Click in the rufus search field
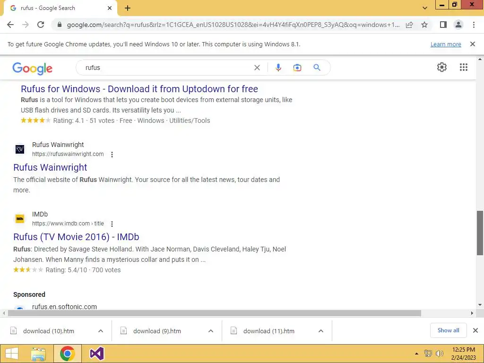This screenshot has width=484, height=363. pyautogui.click(x=167, y=68)
